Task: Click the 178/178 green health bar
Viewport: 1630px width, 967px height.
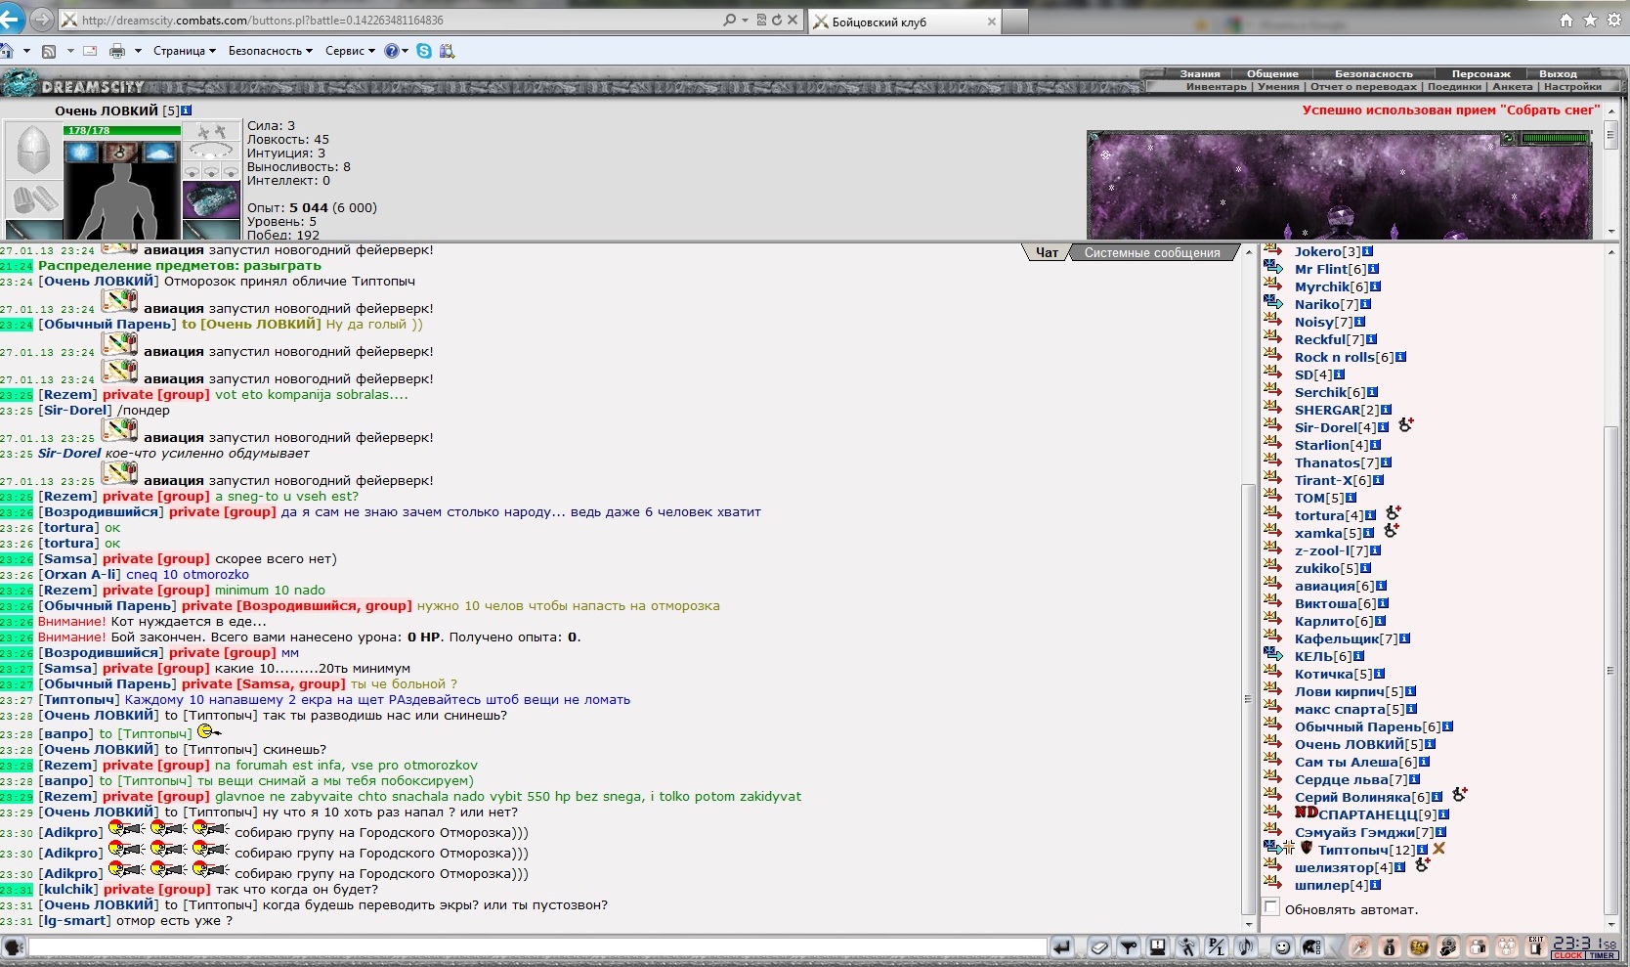Action: point(122,130)
